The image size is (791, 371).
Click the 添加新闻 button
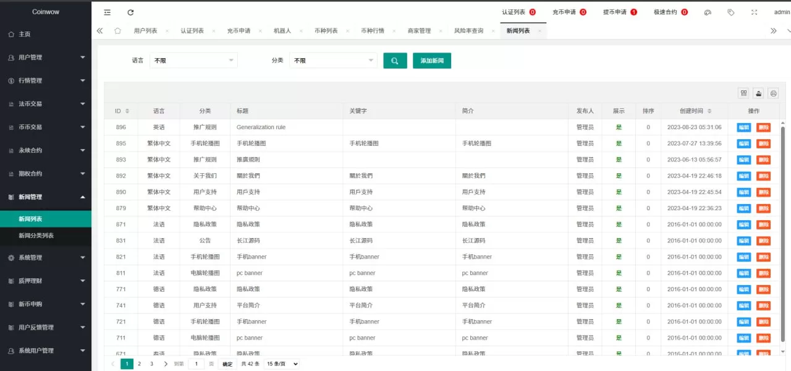[431, 61]
